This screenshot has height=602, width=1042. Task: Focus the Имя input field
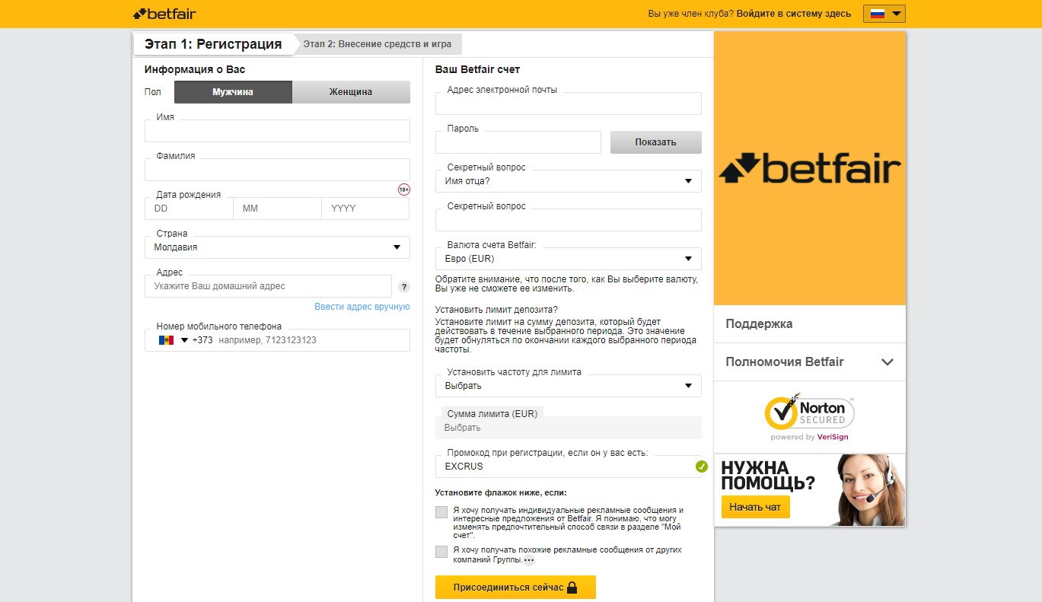(x=277, y=131)
